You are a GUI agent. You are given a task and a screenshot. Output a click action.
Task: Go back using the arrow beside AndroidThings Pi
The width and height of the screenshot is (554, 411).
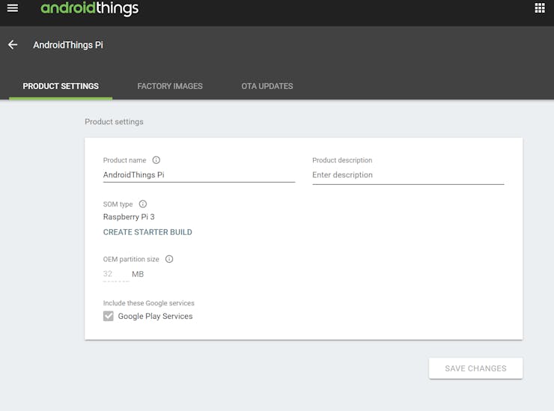pos(13,45)
